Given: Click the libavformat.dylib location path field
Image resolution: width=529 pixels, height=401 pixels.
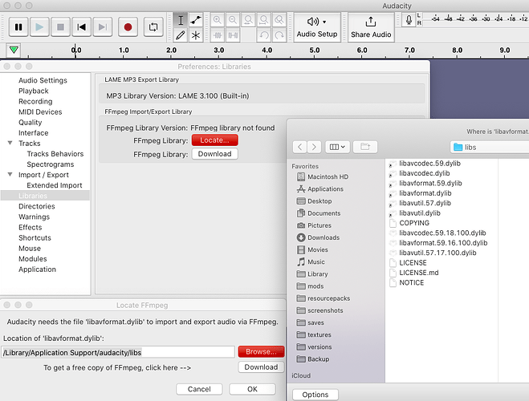Looking at the screenshot, I should [x=118, y=352].
